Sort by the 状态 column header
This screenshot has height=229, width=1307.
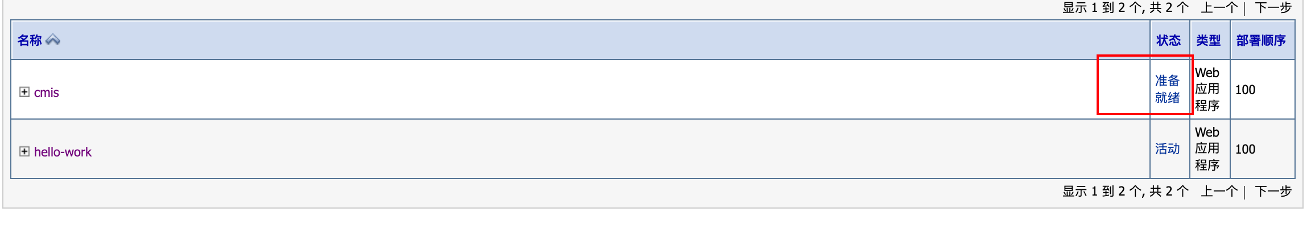tap(1168, 40)
